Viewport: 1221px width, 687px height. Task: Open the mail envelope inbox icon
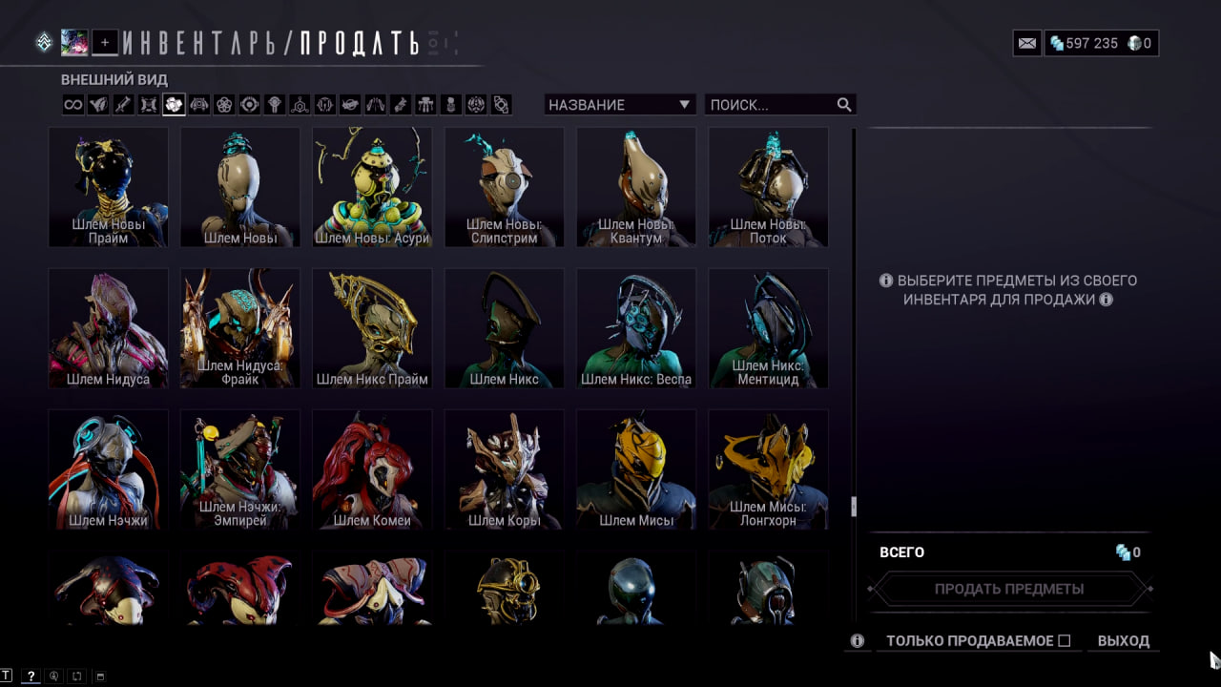click(1027, 43)
